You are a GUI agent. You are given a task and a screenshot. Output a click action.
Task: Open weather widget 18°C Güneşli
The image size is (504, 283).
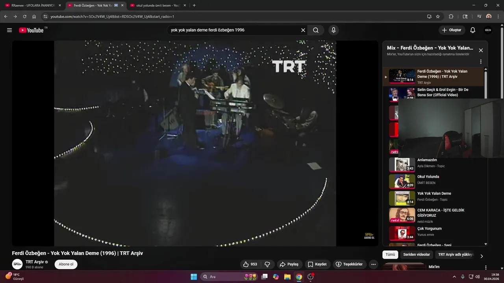[x=15, y=277]
